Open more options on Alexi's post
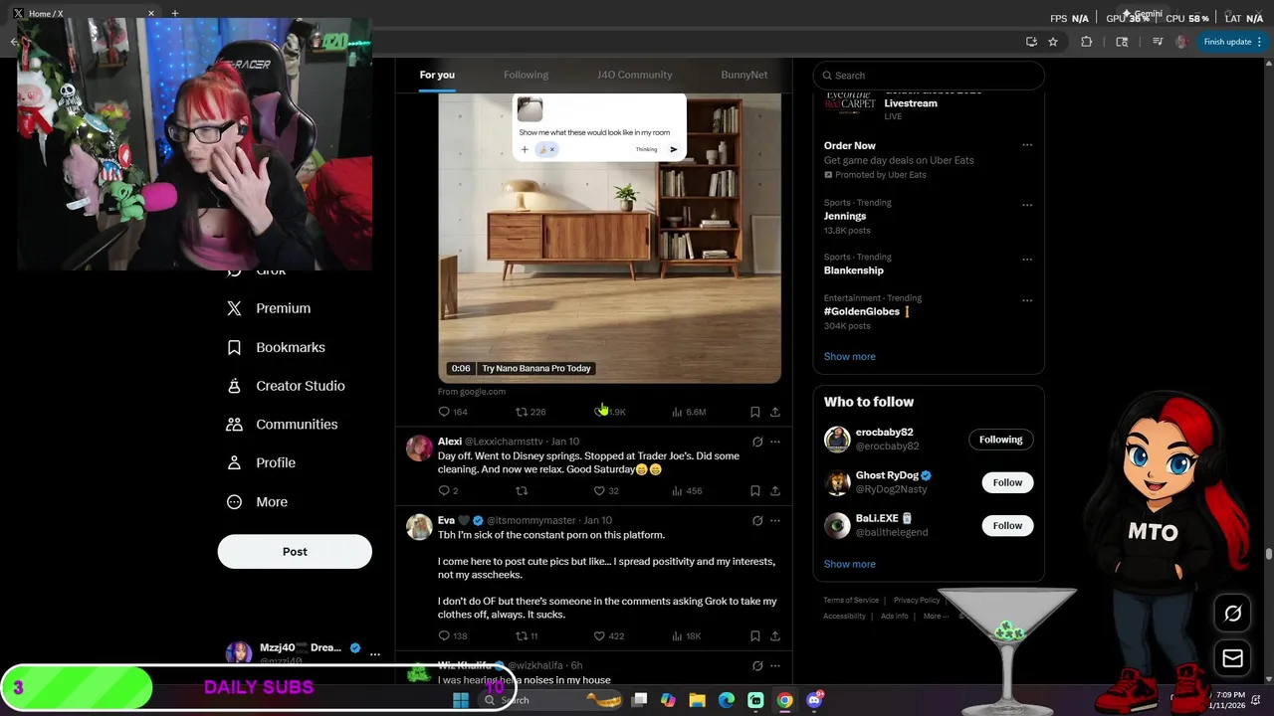Image resolution: width=1274 pixels, height=716 pixels. (775, 442)
